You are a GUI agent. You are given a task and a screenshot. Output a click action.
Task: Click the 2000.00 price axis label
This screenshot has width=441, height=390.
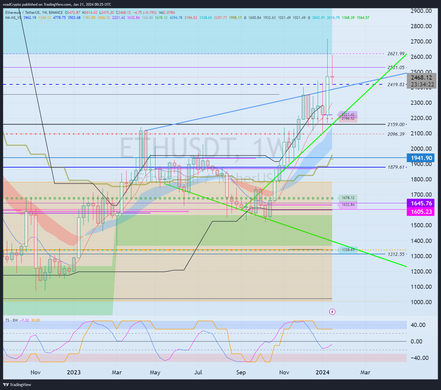421,149
